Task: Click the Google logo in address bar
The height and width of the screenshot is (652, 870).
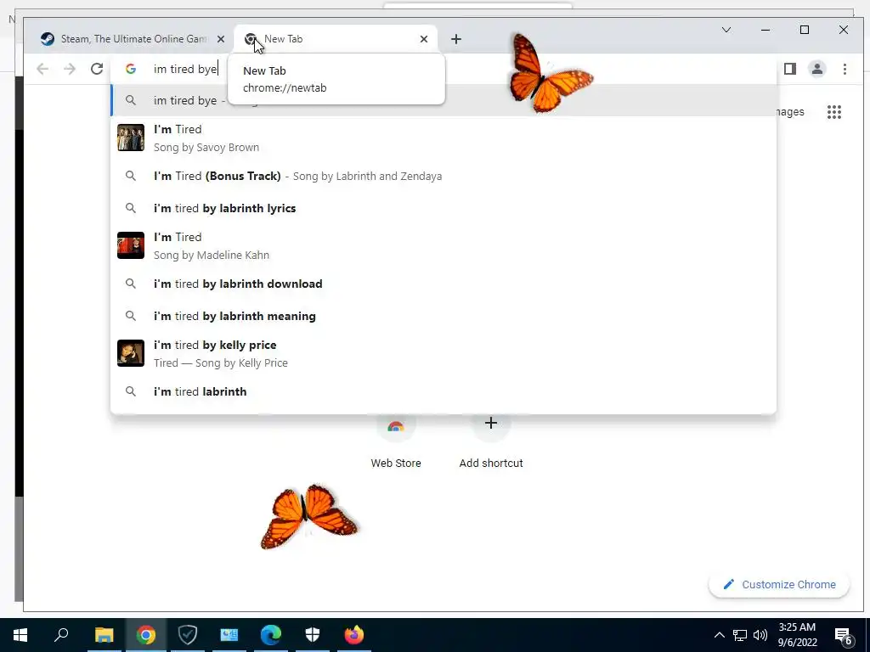Action: pos(131,69)
